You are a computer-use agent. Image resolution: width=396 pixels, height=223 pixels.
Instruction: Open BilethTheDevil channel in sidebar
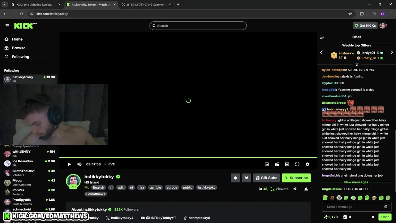pyautogui.click(x=29, y=173)
